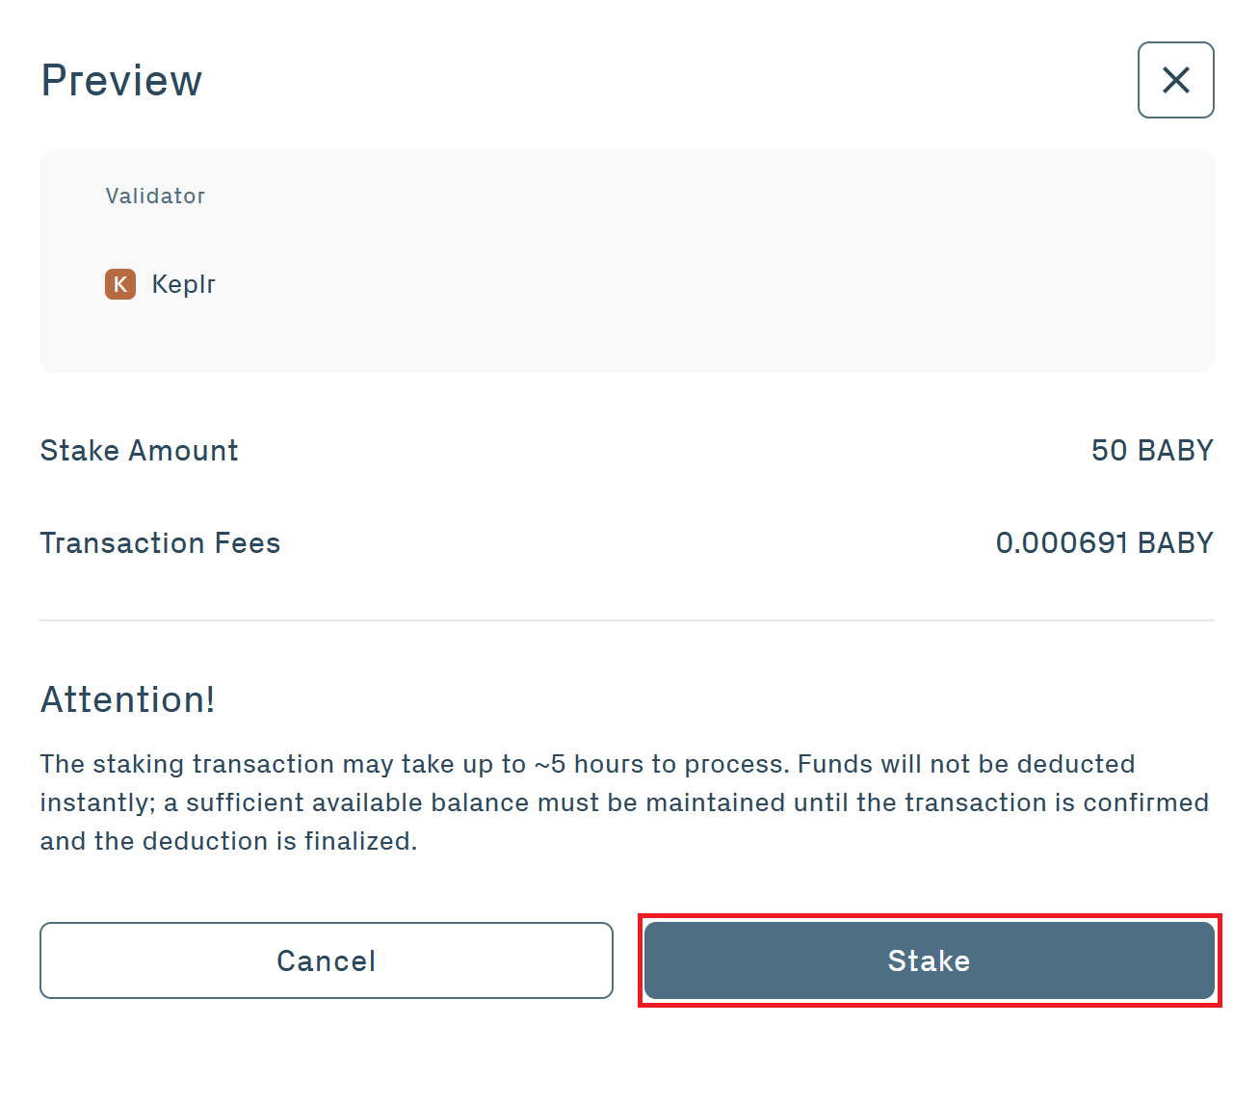Click the Attention! heading
This screenshot has width=1260, height=1104.
pos(127,699)
